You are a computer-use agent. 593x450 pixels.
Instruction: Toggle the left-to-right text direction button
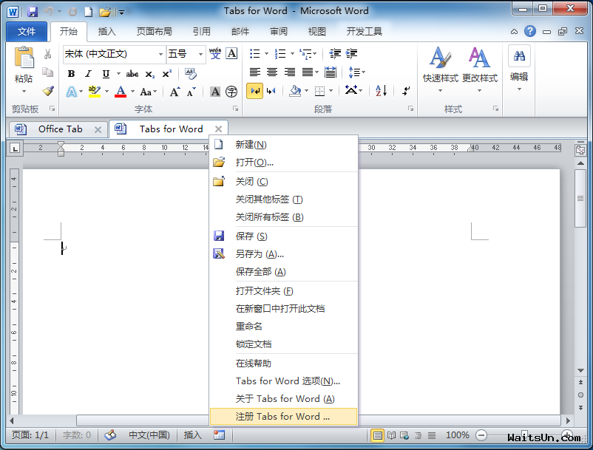coord(254,91)
